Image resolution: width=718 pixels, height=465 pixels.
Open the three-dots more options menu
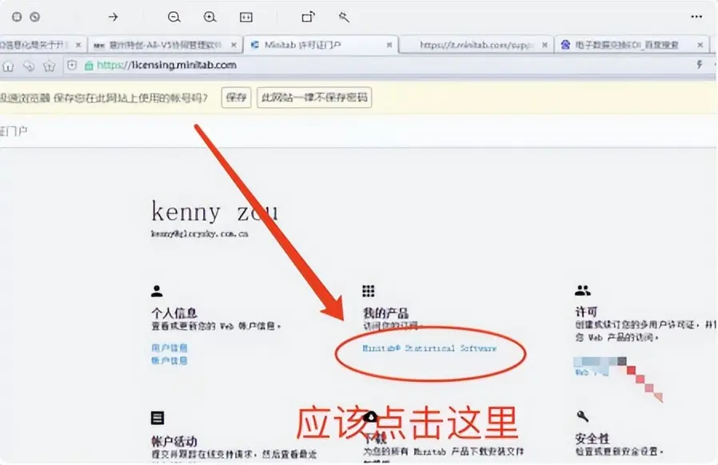pos(696,17)
